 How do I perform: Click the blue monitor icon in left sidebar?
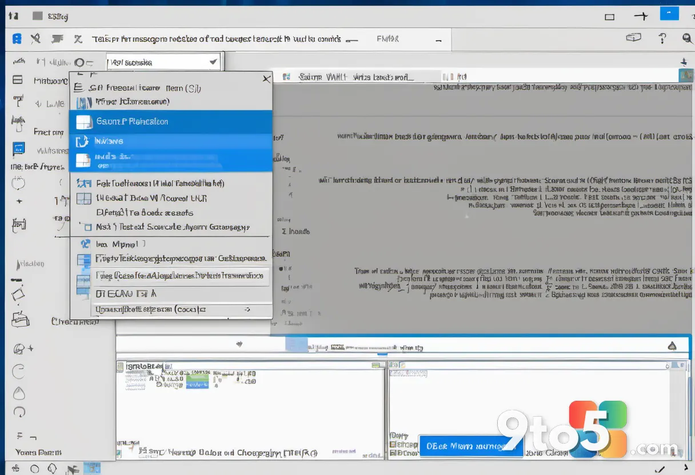tap(18, 149)
